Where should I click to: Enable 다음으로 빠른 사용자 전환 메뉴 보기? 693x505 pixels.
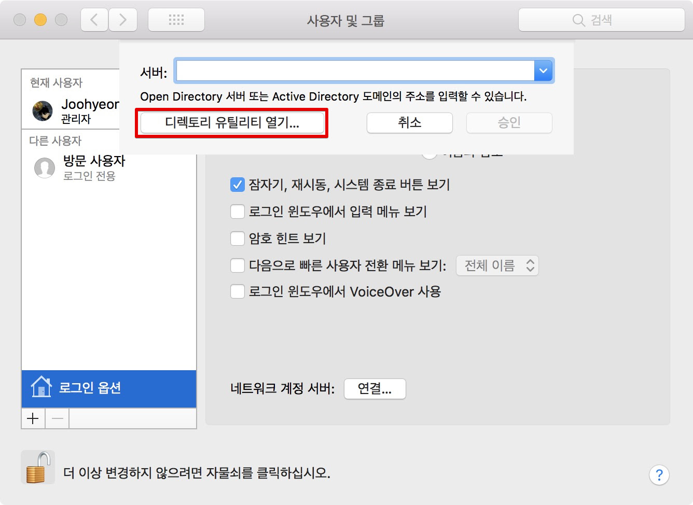tap(238, 265)
